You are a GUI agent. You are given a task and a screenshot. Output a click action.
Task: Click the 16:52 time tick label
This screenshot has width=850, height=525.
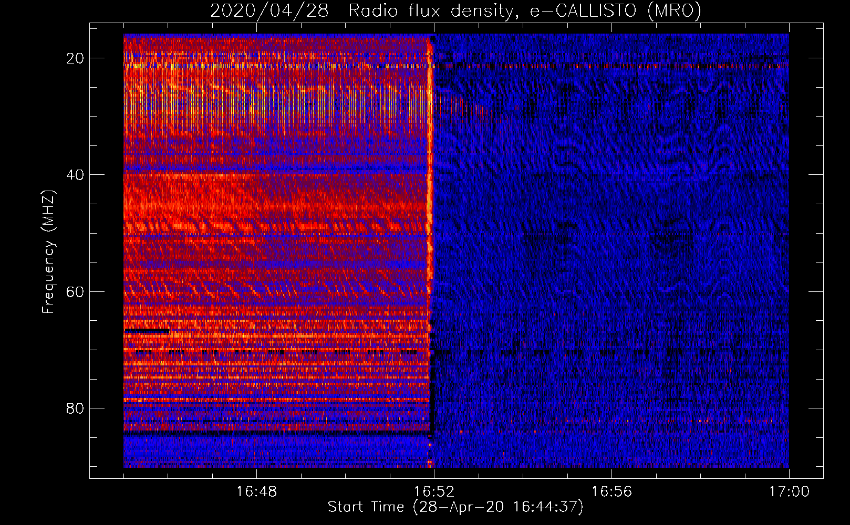tap(434, 492)
